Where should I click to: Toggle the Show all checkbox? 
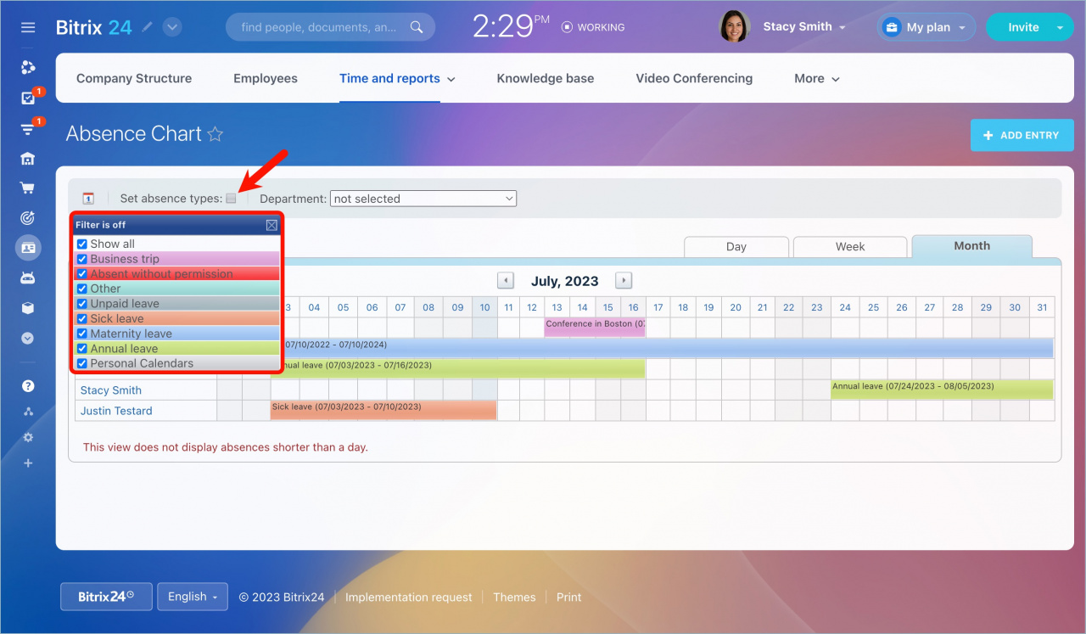click(x=82, y=244)
